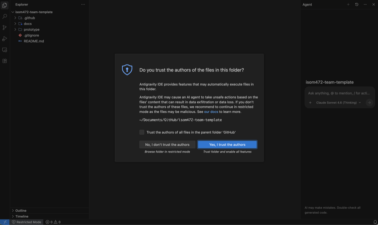Expand the Outline section
Screen dimensions: 378x225
(49, 211)
